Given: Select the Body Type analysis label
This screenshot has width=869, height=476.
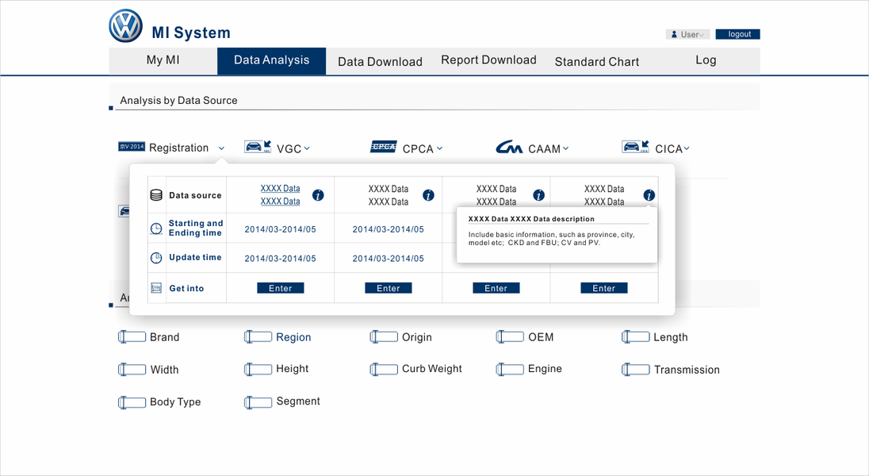Looking at the screenshot, I should (x=175, y=402).
